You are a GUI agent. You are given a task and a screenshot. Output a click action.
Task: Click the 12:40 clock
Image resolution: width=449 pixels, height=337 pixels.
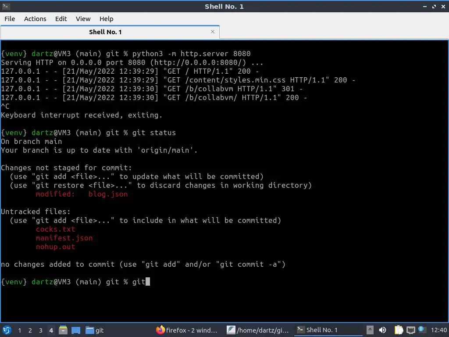coord(438,330)
